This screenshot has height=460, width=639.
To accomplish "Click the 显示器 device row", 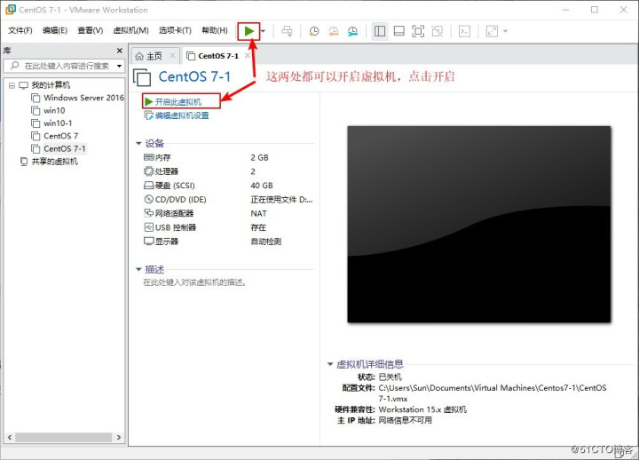I will [228, 242].
